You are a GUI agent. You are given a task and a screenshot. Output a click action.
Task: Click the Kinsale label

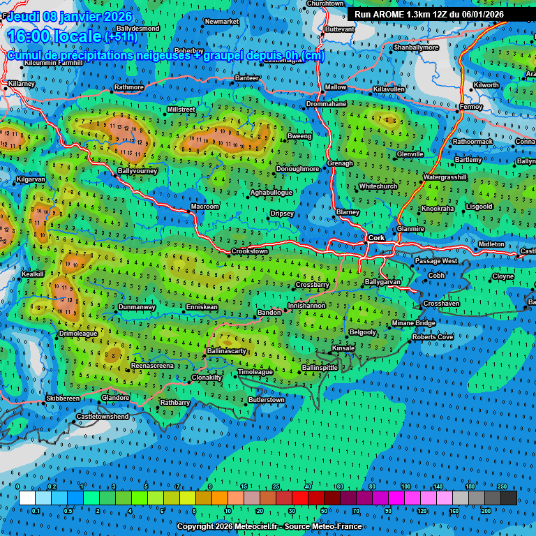(343, 348)
